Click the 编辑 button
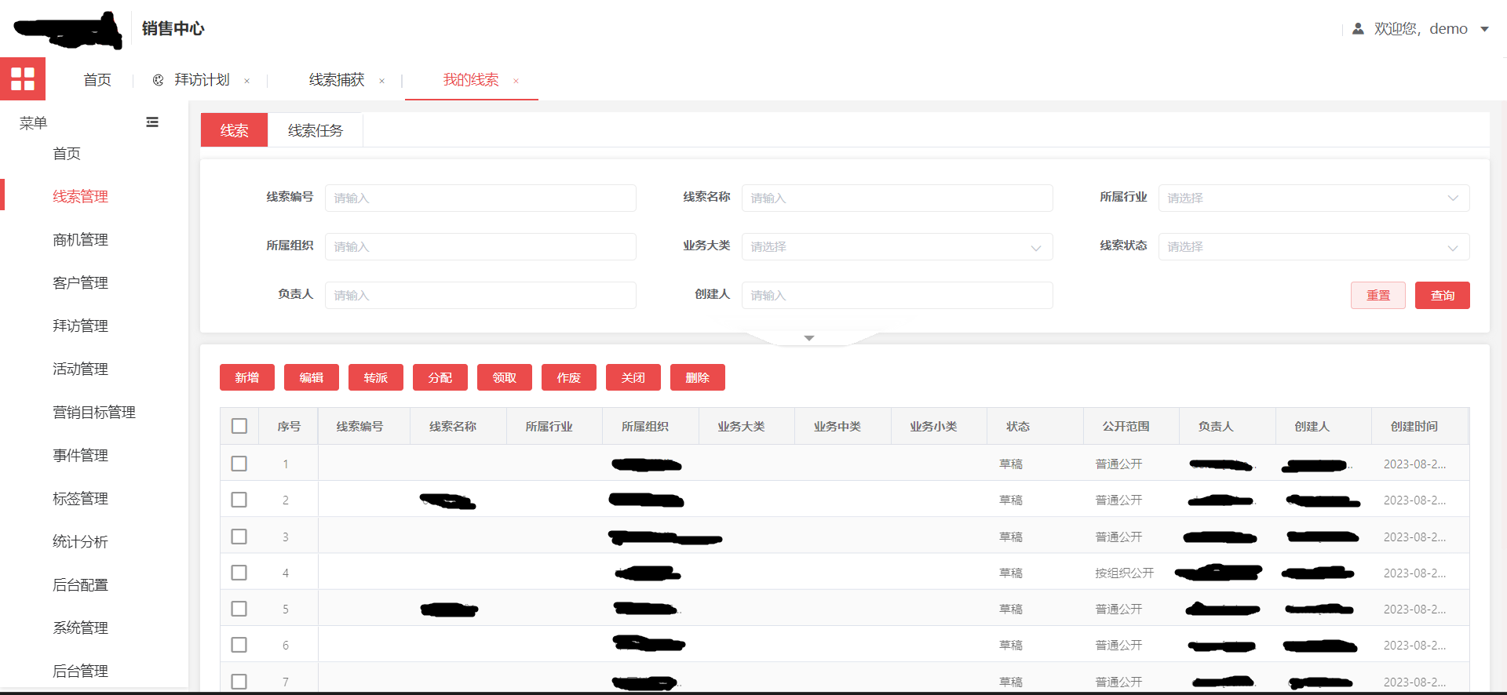Screen dimensions: 1507x695 [x=312, y=377]
